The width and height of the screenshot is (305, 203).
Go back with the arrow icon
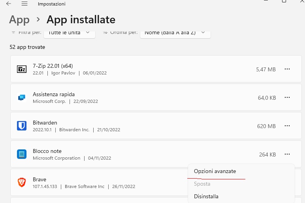click(x=9, y=4)
